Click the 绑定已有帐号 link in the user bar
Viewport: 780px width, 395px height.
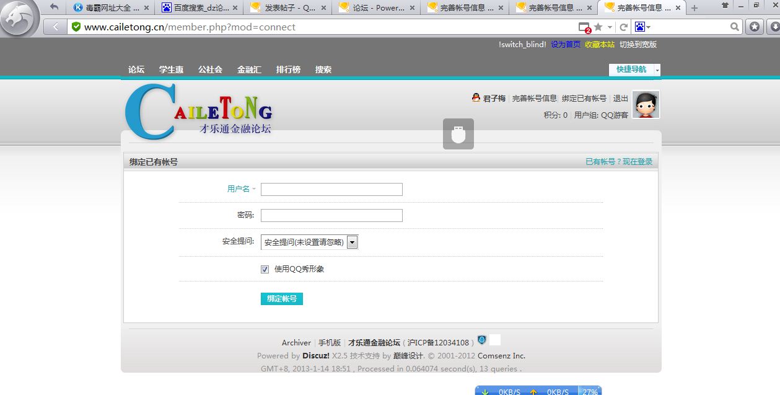[x=584, y=99]
